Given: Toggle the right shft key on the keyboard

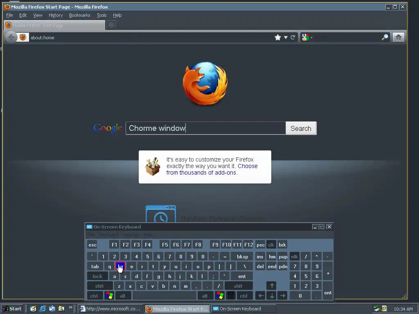Looking at the screenshot, I should pyautogui.click(x=239, y=286).
